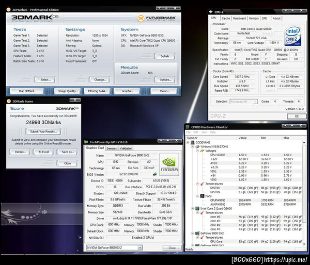This screenshot has width=310, height=265.
Task: Click Fans icon in Hardware Monitor
Action: pos(202,196)
